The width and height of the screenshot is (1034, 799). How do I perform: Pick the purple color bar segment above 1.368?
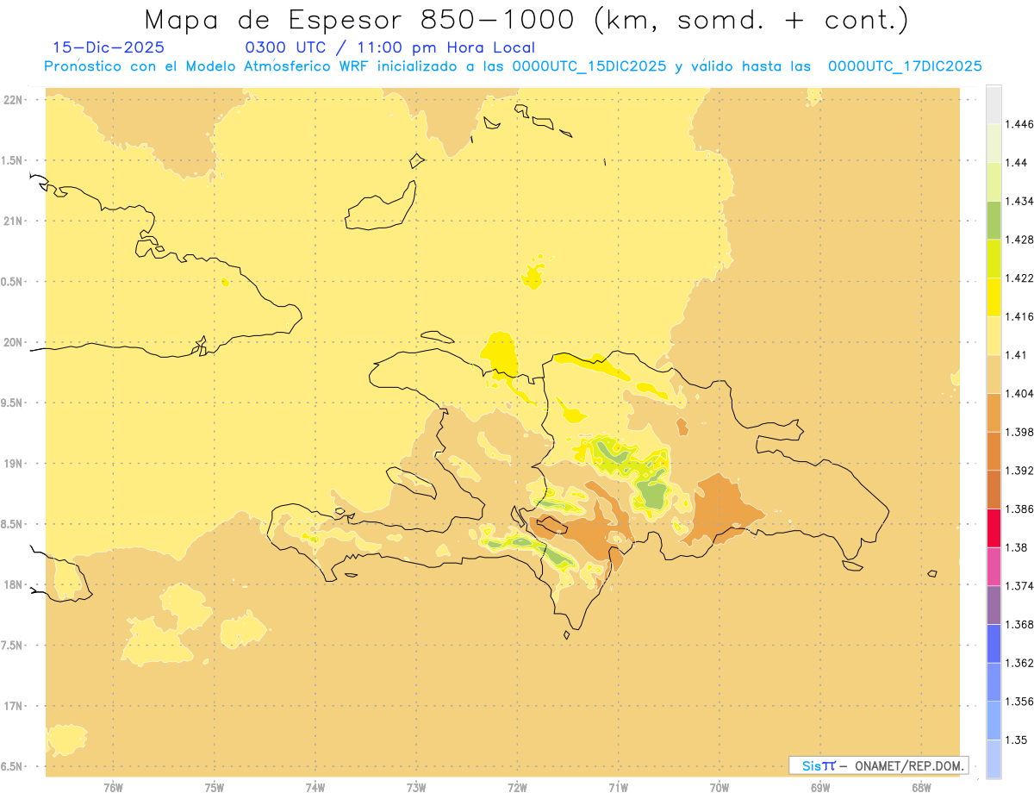point(994,605)
